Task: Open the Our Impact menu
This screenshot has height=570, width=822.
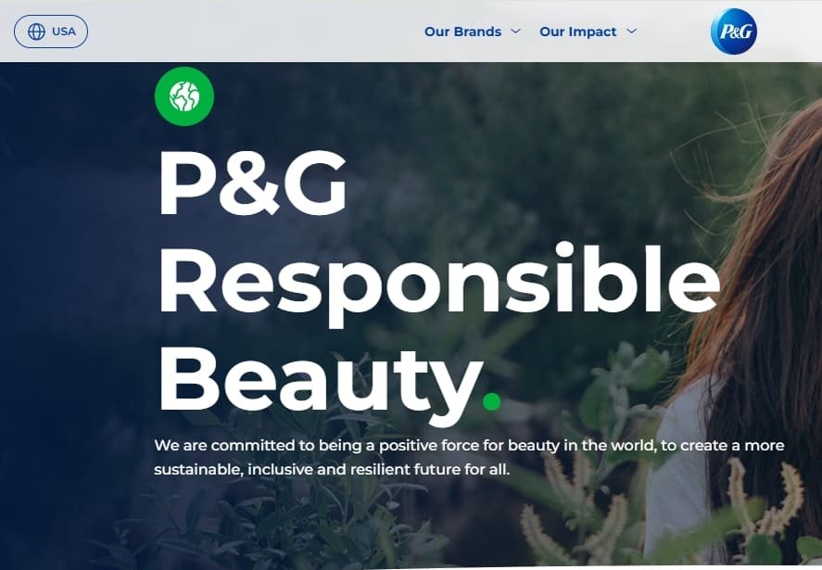Action: [577, 32]
